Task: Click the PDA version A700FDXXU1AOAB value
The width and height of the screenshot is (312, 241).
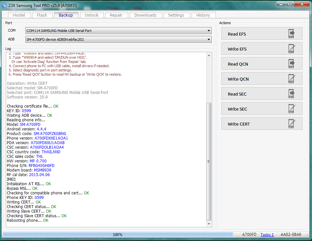Action: tap(48, 143)
